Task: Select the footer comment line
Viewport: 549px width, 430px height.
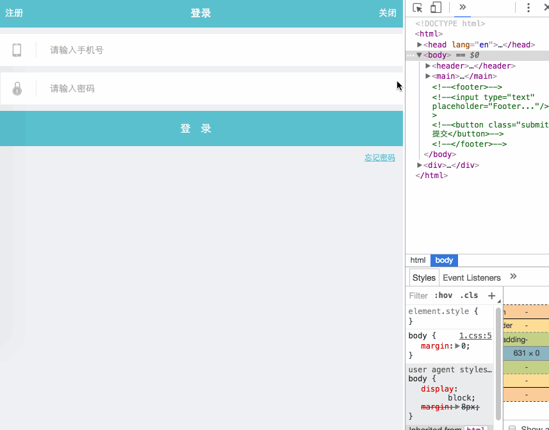Action: 467,87
